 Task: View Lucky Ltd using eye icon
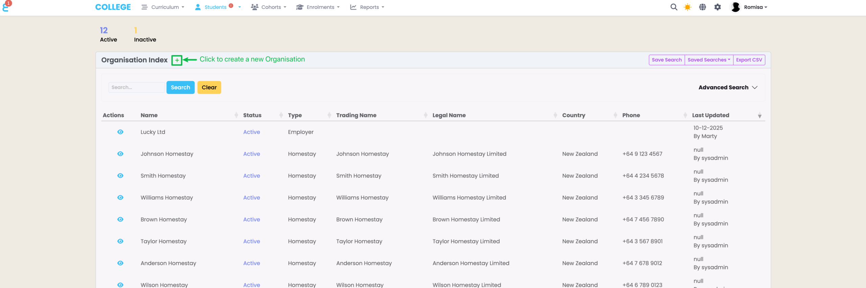click(x=120, y=132)
